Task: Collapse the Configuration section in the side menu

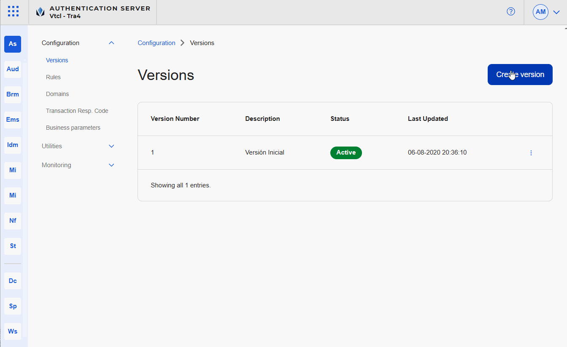Action: tap(111, 43)
